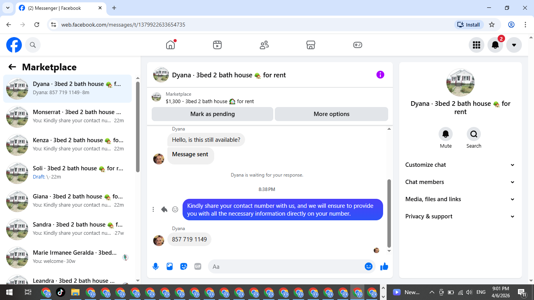This screenshot has height=300, width=534.
Task: Open account dropdown arrow in header
Action: (514, 45)
